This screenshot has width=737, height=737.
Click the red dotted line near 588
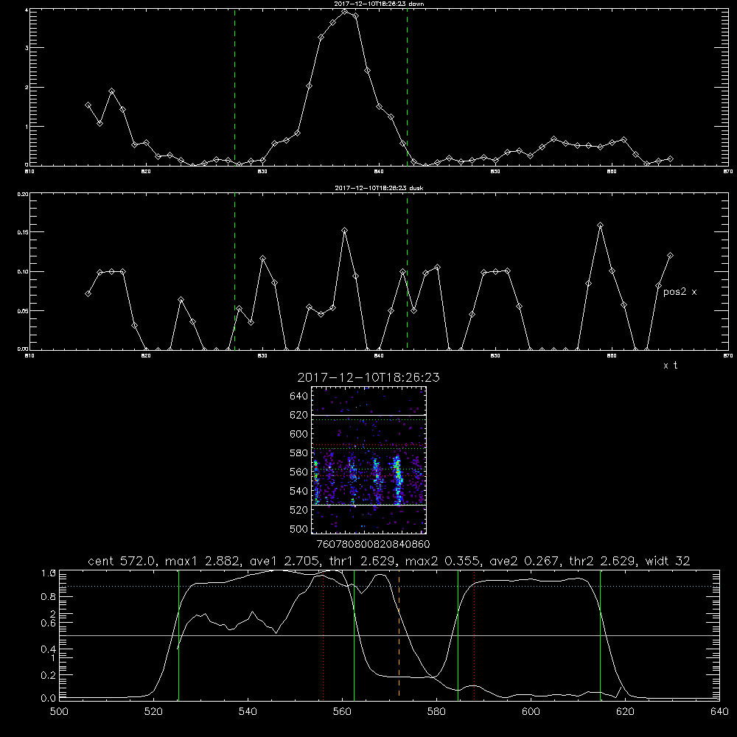coord(474,635)
